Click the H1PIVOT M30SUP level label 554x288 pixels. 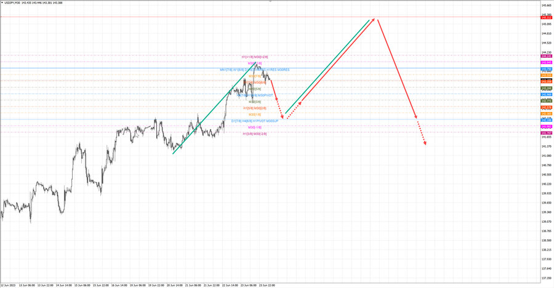click(265, 121)
